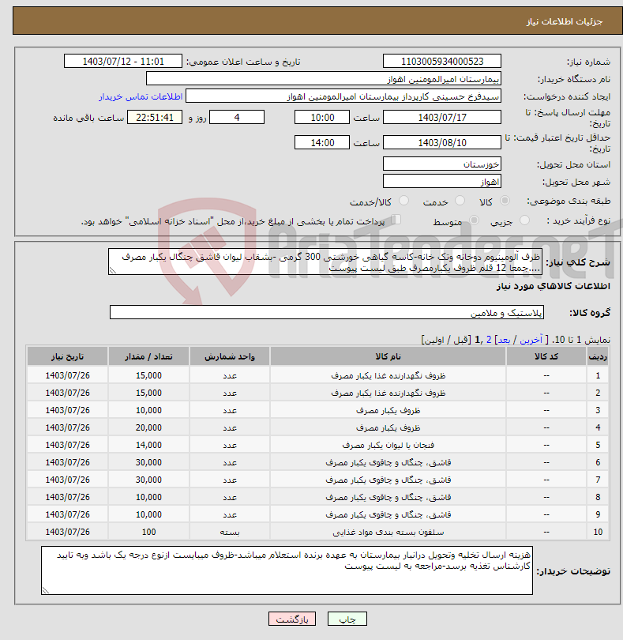Click the announcement date 1403/07/12 - 11:01 field
The width and height of the screenshot is (623, 640).
click(123, 61)
